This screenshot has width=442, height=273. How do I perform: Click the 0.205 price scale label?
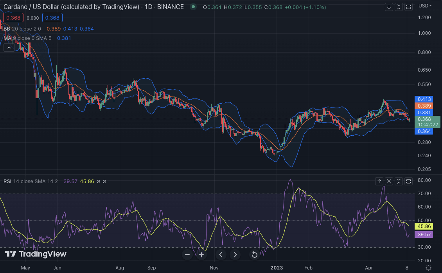point(424,169)
